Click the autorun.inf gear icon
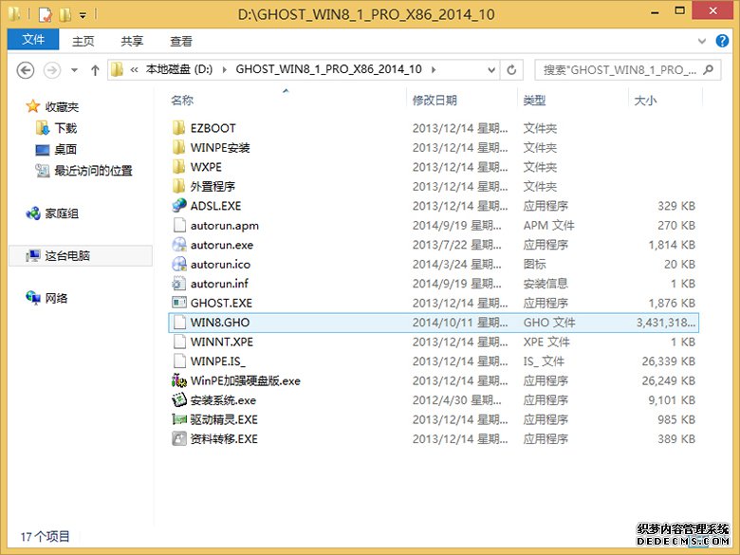Screen dimensions: 740x555 click(x=179, y=283)
